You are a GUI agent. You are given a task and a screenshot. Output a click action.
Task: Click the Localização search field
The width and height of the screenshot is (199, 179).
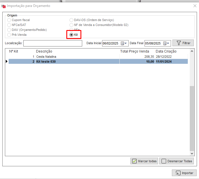pos(52,43)
